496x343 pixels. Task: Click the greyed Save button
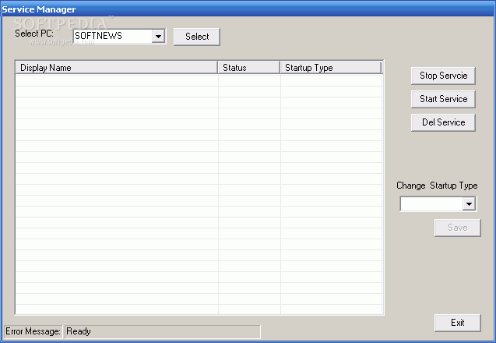click(x=457, y=228)
